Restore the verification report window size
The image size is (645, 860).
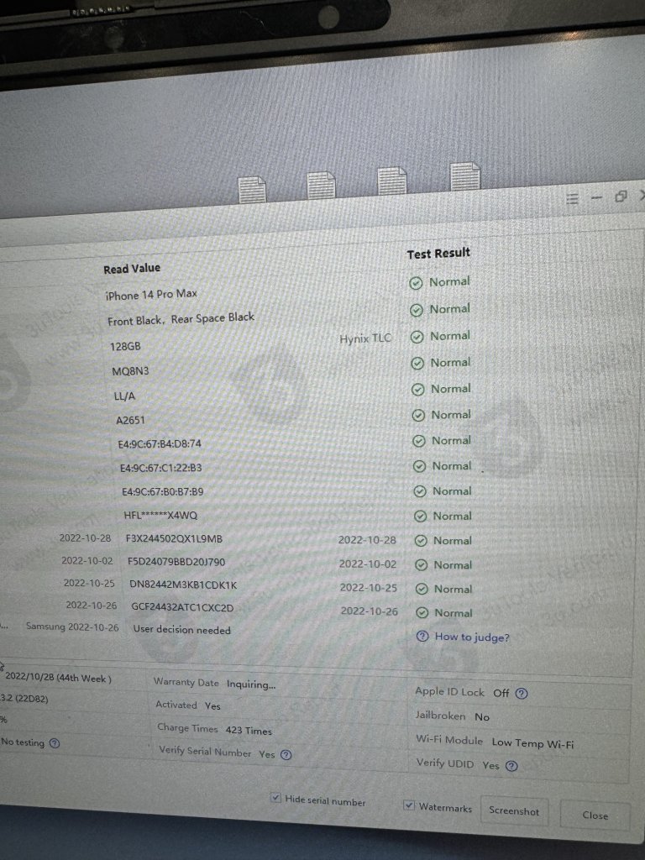[621, 197]
